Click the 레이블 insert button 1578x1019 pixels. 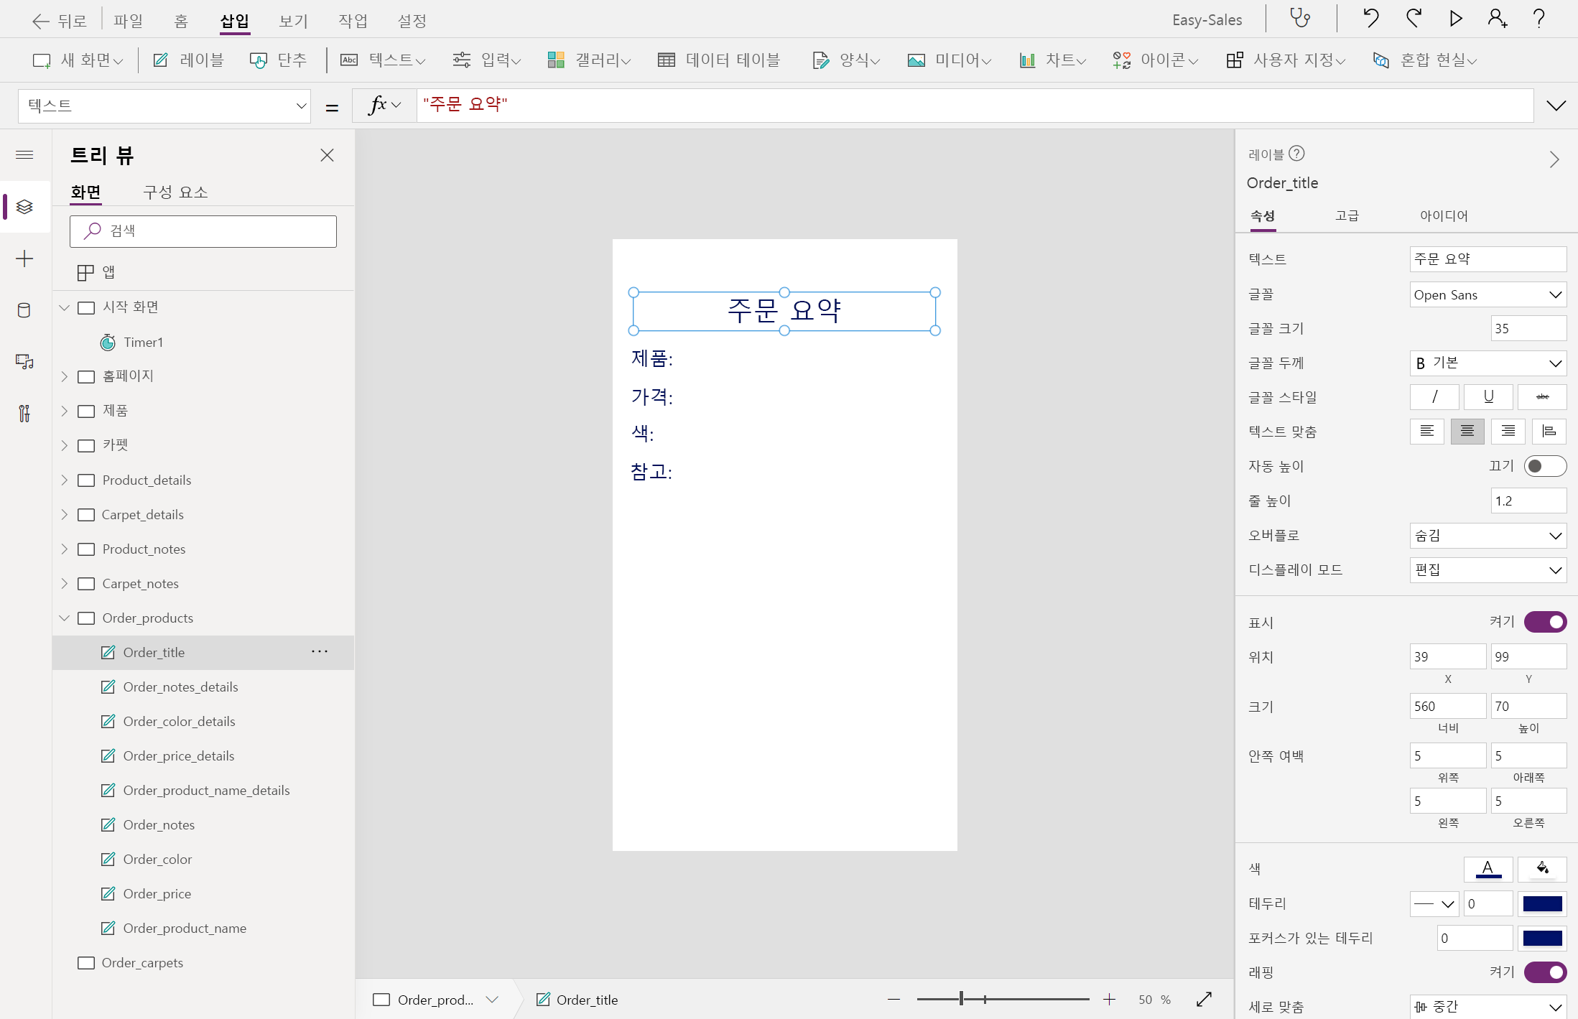pos(189,60)
